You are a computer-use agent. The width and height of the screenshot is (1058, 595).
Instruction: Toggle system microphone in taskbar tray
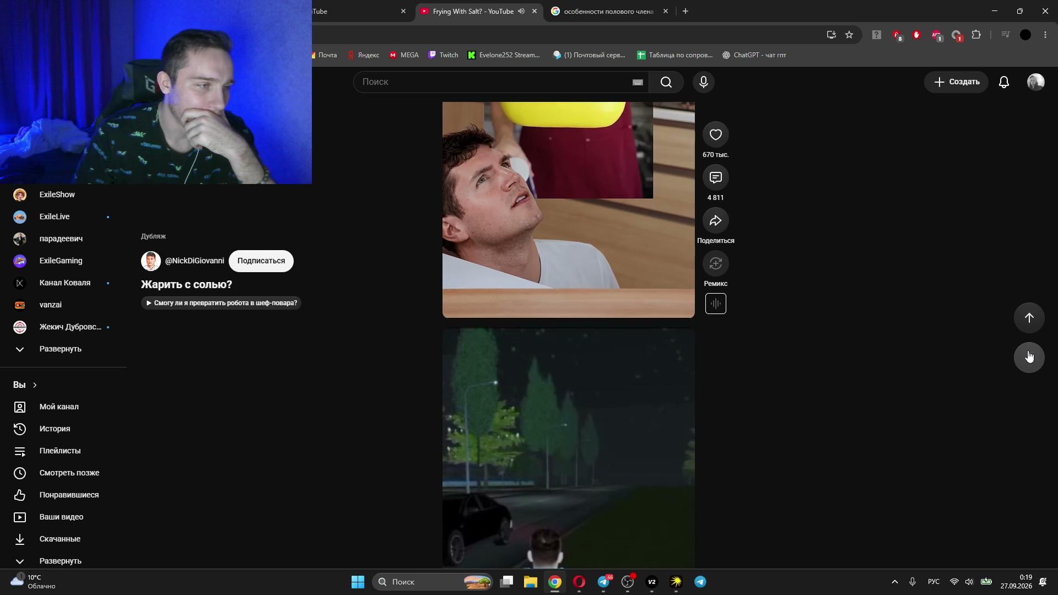click(913, 582)
